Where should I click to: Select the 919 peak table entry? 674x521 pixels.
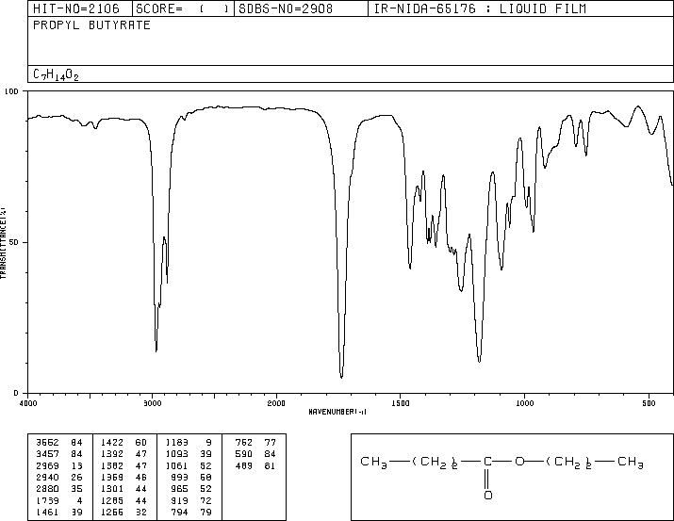(191, 500)
